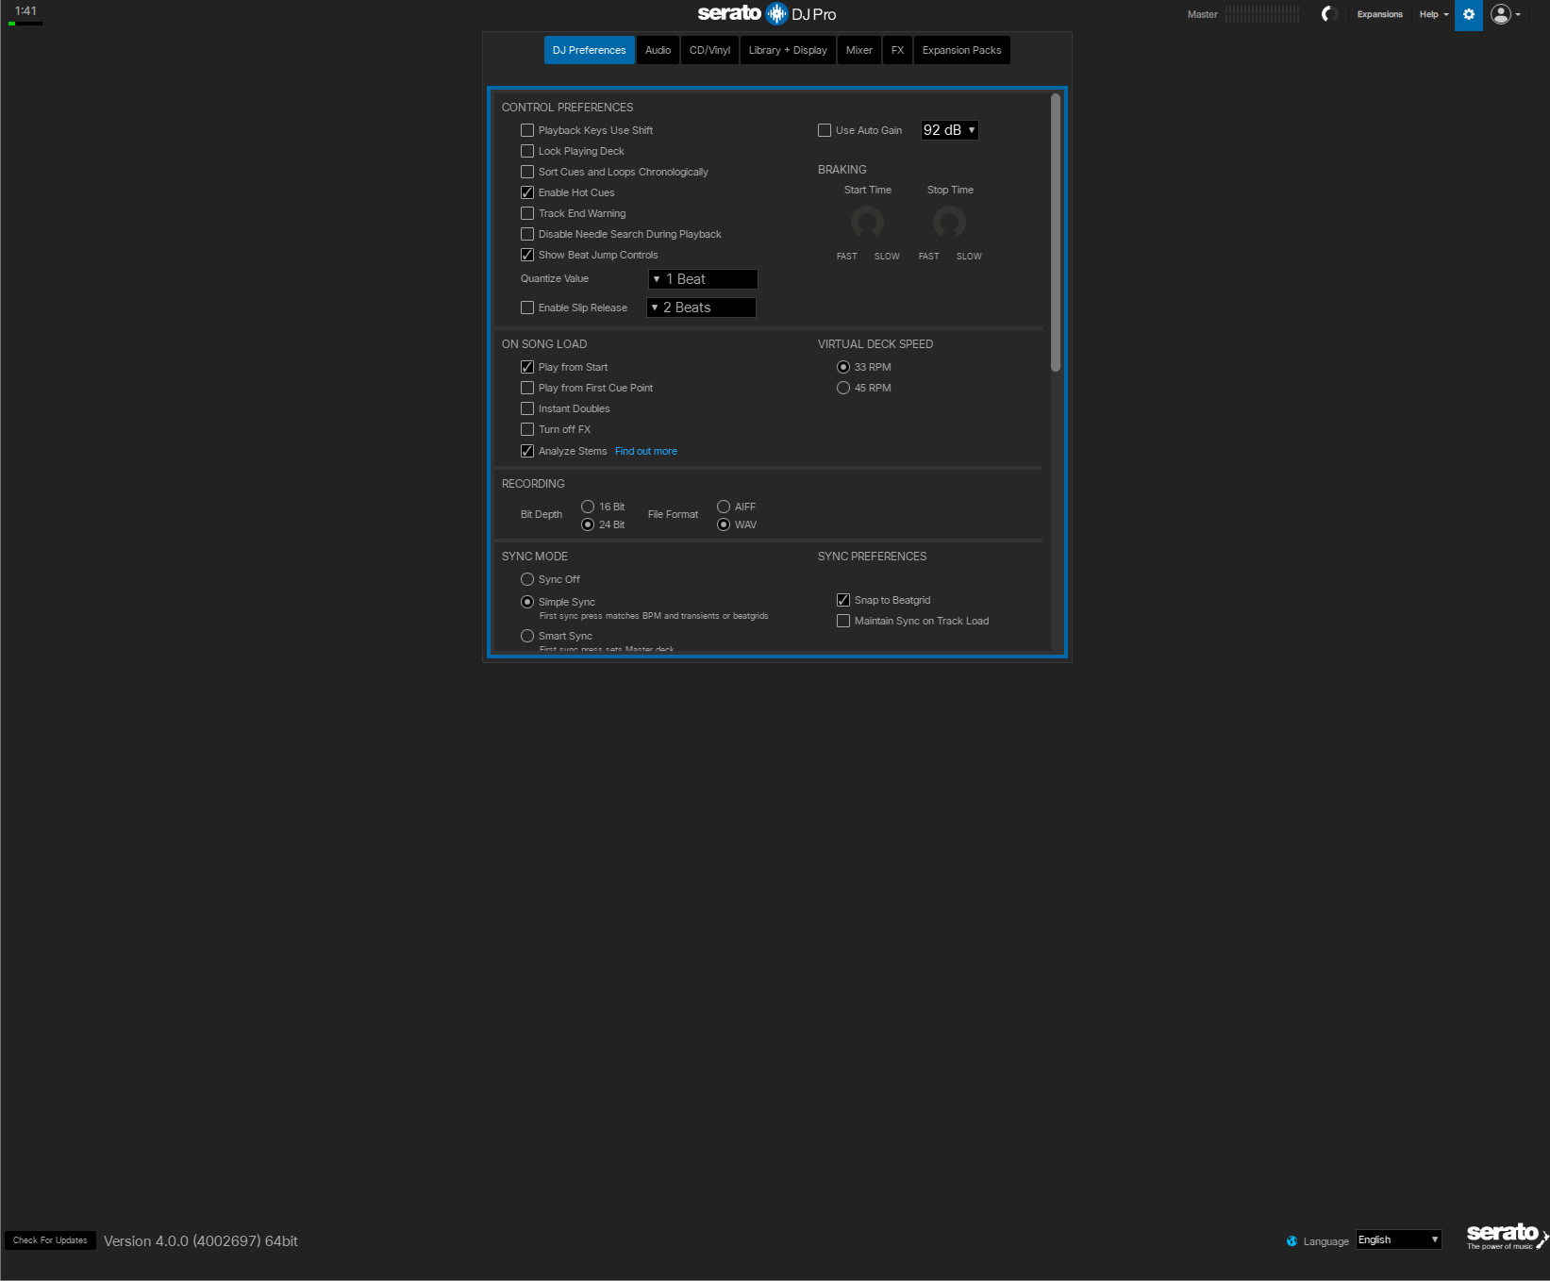
Task: Open the user account profile icon
Action: click(1500, 14)
